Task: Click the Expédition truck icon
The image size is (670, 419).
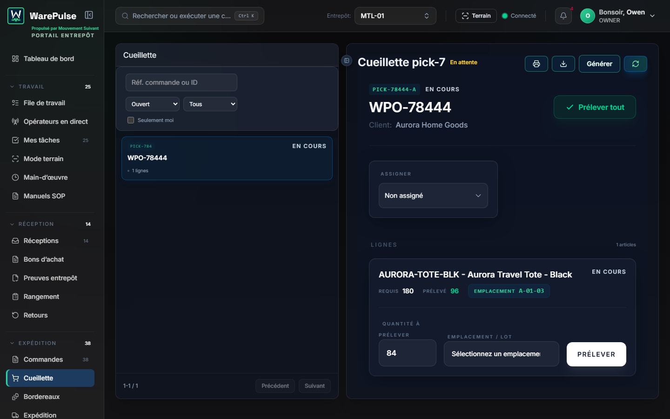Action: [15, 415]
